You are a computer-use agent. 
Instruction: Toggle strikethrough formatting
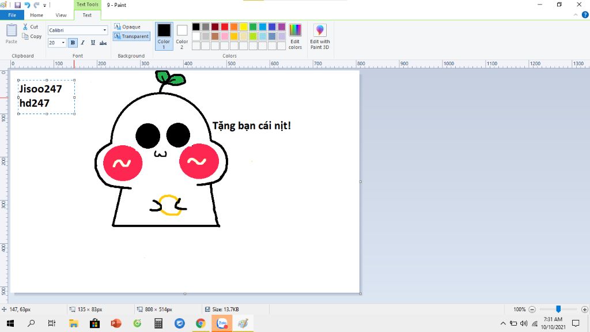[x=103, y=43]
